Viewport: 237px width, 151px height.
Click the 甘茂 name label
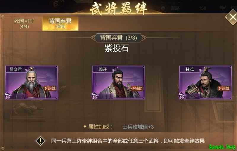click(x=190, y=70)
